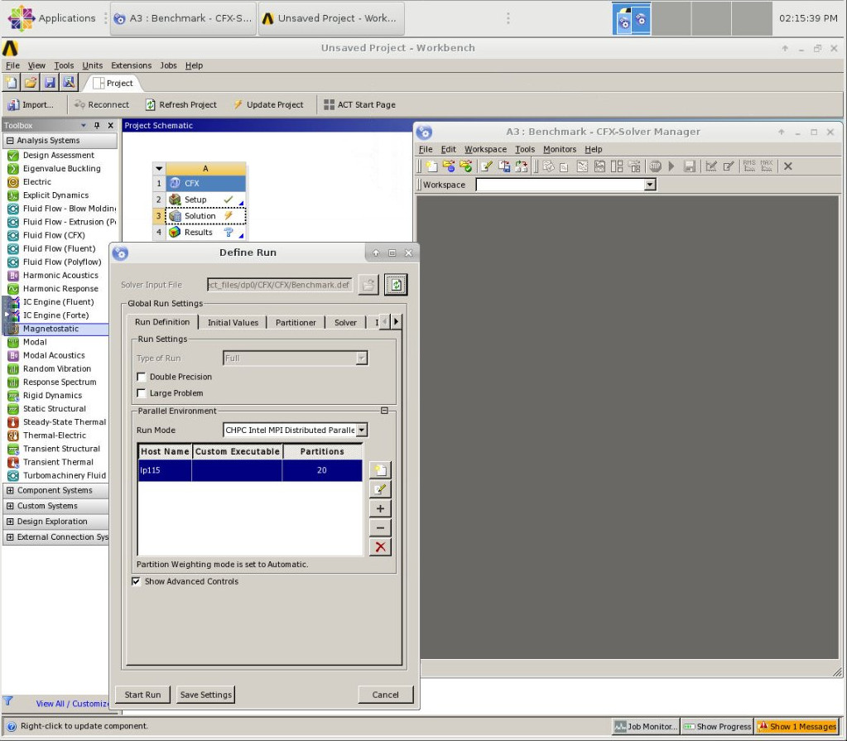The width and height of the screenshot is (847, 741).
Task: Click the Resume Run play arrow icon
Action: [x=671, y=166]
